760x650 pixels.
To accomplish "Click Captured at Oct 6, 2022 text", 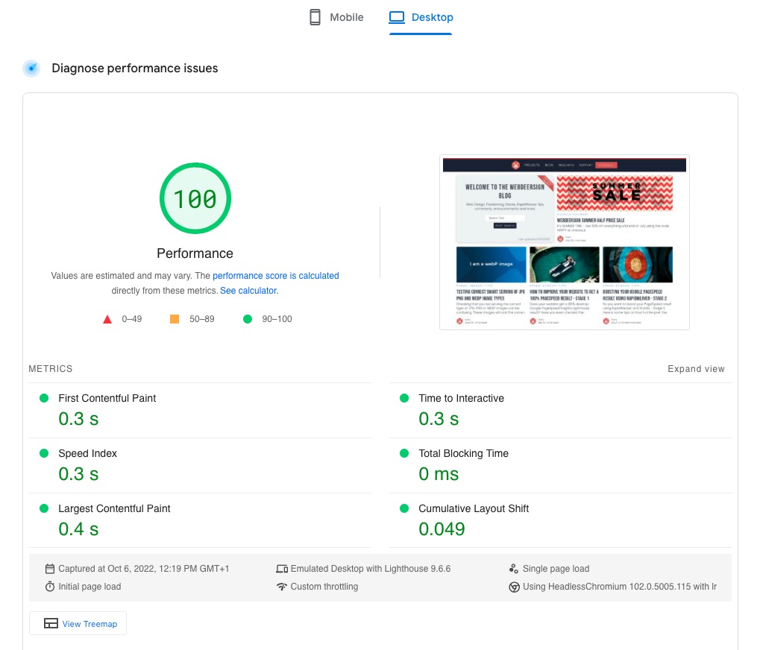I will tap(143, 569).
